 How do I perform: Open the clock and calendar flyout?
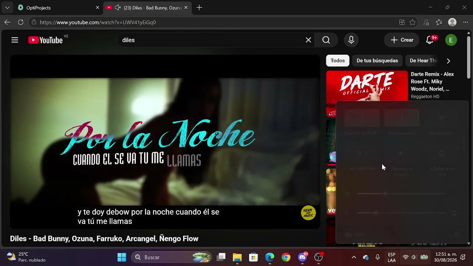tap(446, 257)
